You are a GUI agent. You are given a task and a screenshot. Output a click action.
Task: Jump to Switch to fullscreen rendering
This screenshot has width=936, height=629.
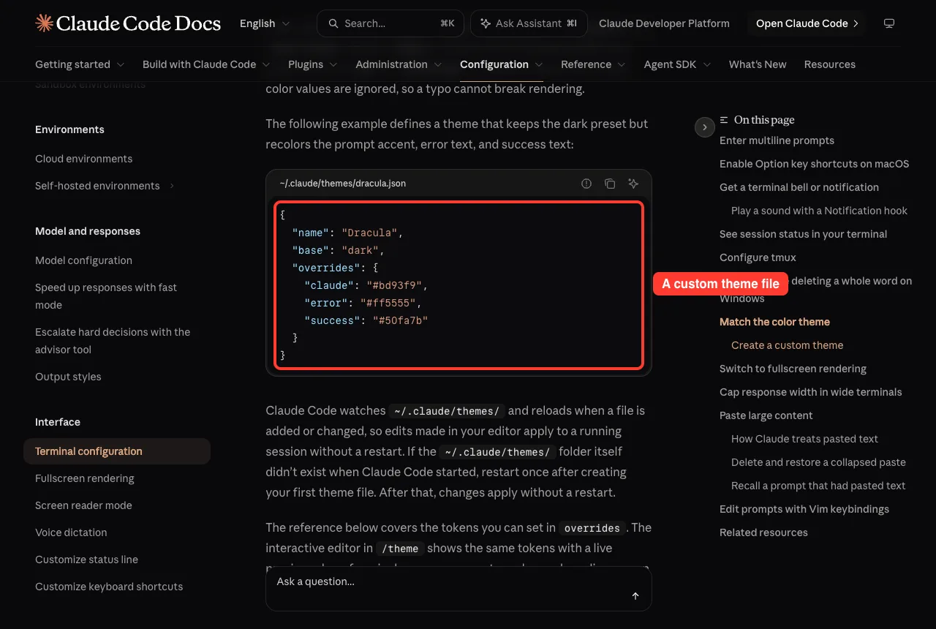click(793, 369)
